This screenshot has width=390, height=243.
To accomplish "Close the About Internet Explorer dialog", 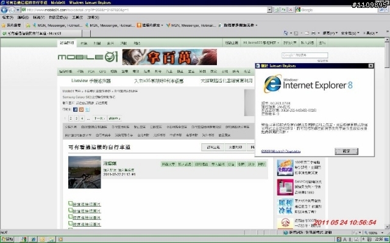I will point(370,66).
